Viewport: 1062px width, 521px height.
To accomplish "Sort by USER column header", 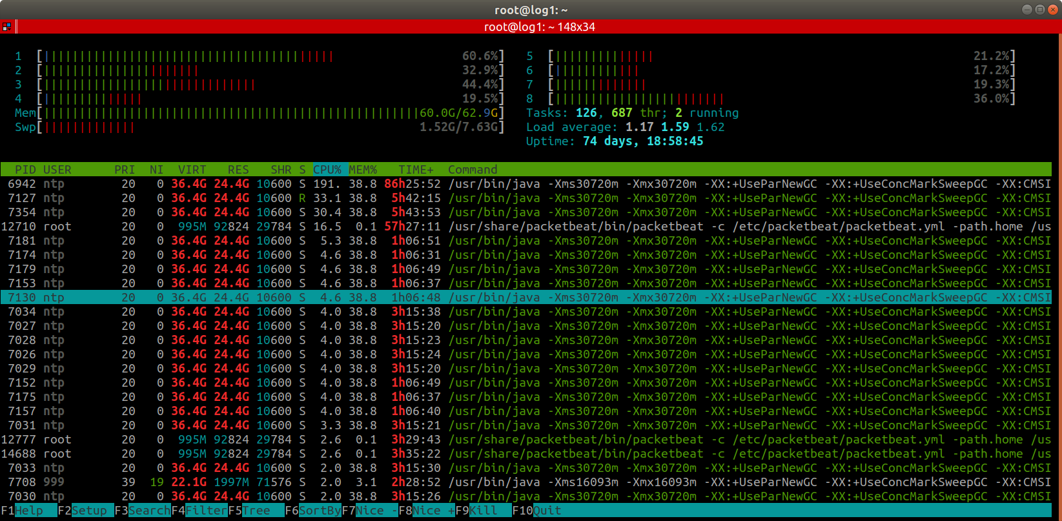I will 57,170.
